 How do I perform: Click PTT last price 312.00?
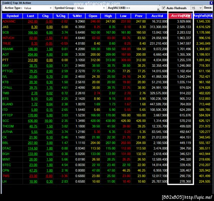(32, 60)
